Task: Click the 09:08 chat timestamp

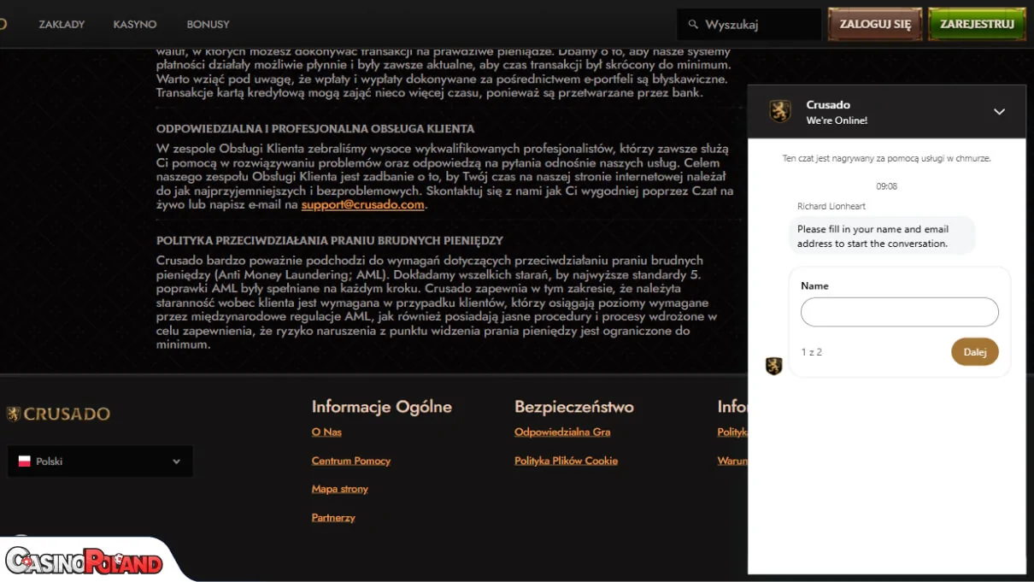Action: coord(887,186)
